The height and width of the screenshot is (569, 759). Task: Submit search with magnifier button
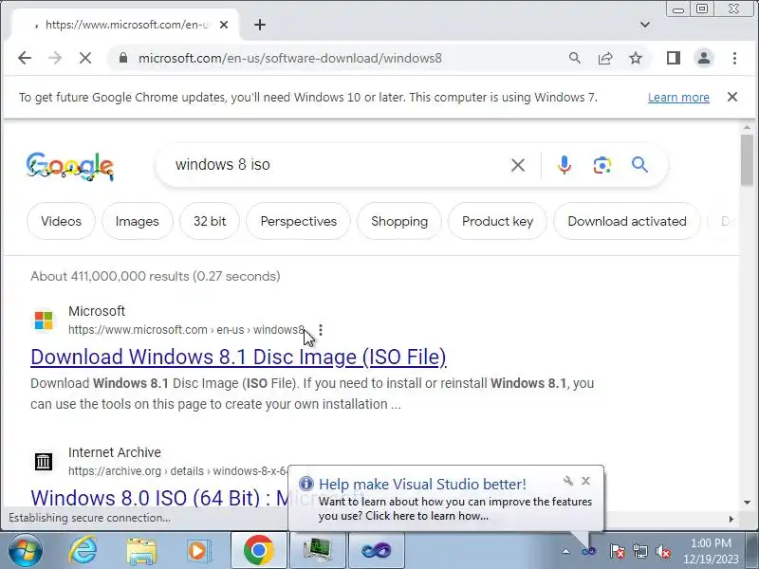coord(639,165)
